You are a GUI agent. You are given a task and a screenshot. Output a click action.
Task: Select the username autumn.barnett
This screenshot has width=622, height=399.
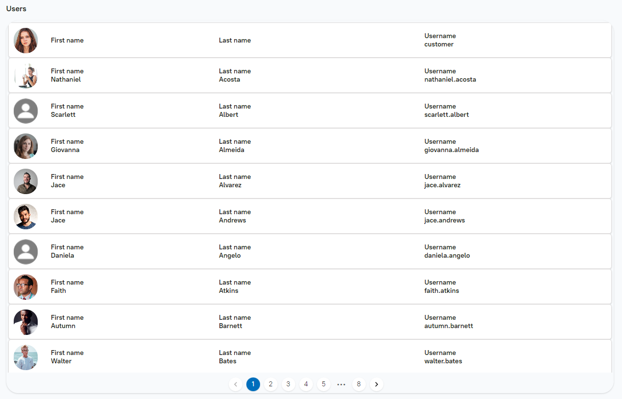[449, 326]
